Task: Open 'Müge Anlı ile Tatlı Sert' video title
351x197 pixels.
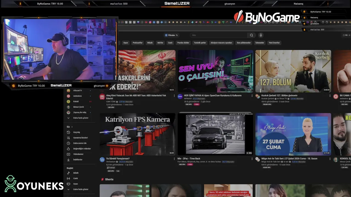Action: pos(289,159)
